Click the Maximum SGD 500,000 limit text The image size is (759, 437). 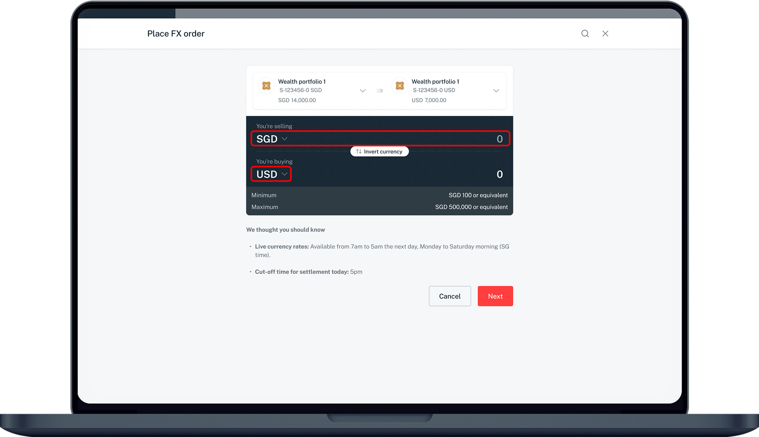point(471,207)
